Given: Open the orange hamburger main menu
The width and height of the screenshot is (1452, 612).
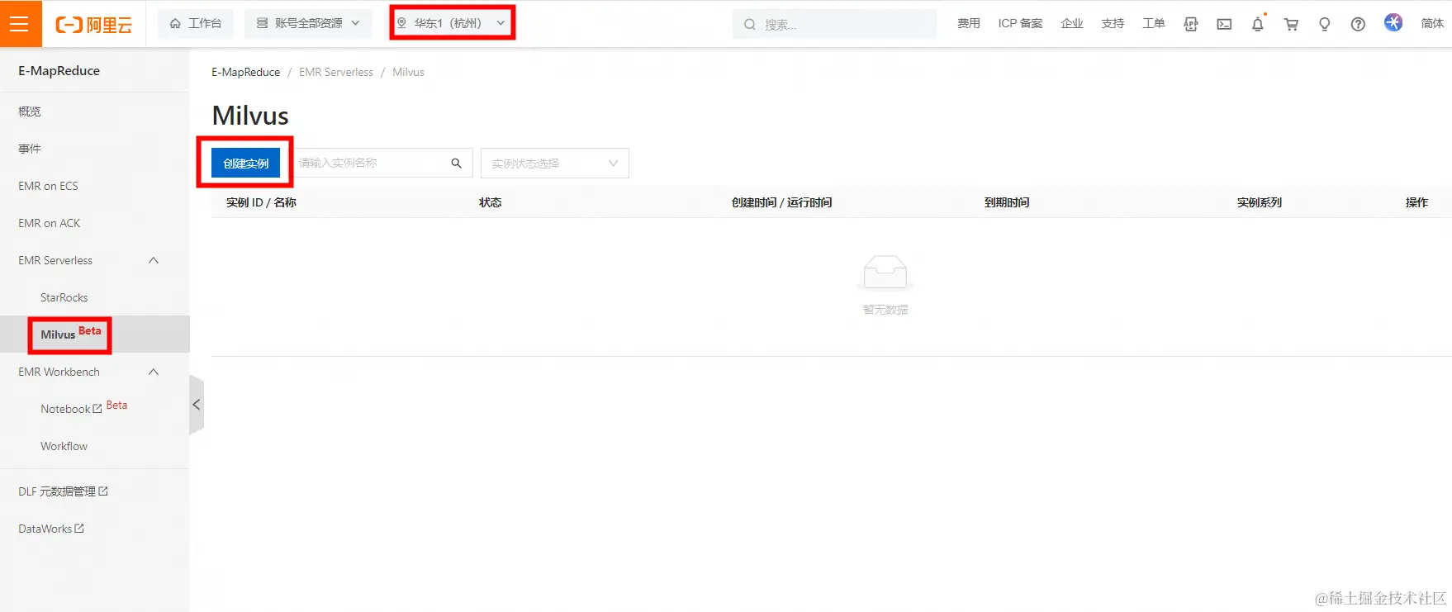Looking at the screenshot, I should (x=20, y=24).
